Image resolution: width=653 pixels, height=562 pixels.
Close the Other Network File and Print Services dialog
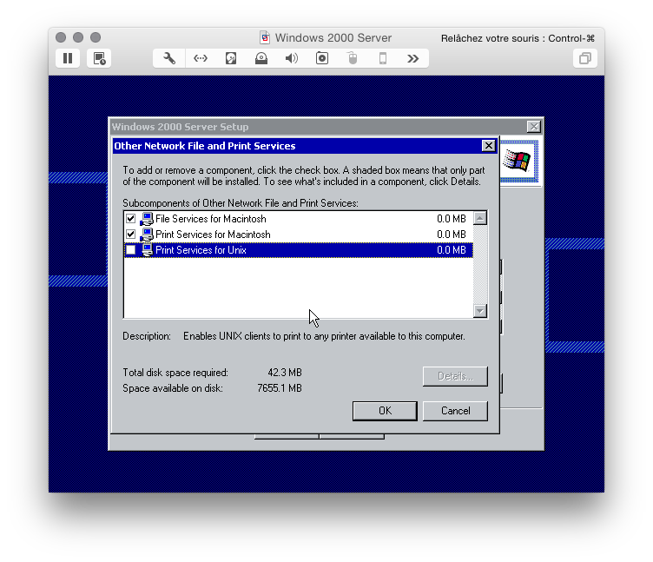[x=489, y=146]
